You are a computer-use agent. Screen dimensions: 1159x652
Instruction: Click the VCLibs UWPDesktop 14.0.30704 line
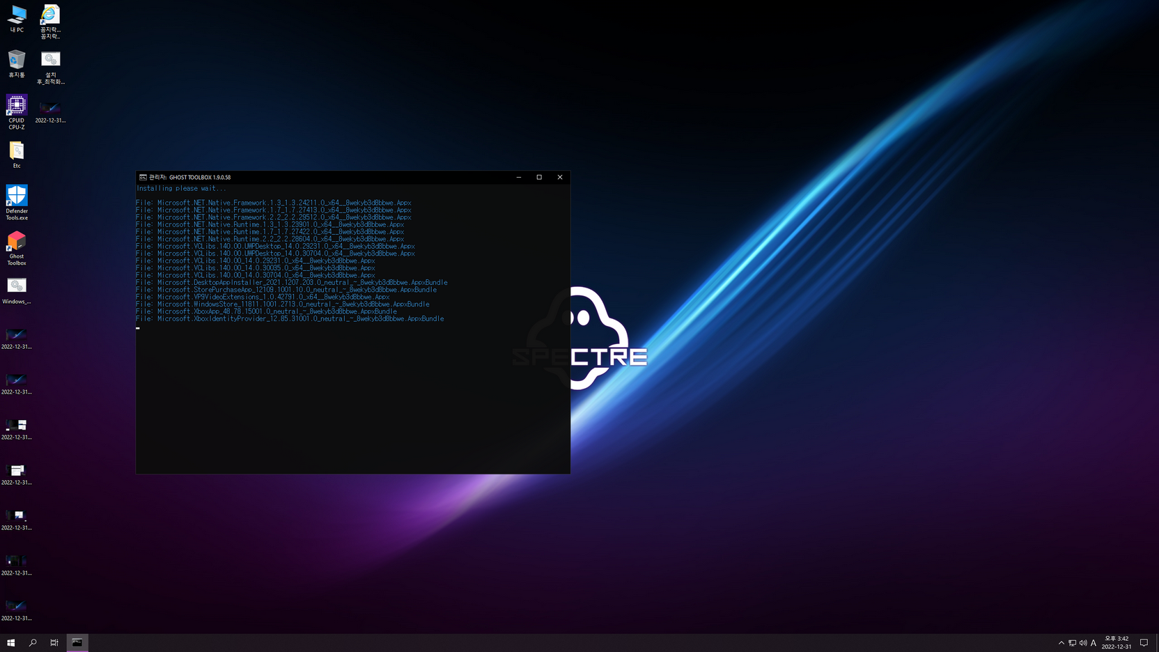[275, 254]
